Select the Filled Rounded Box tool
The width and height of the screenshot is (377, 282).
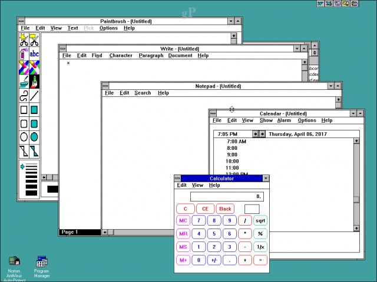34,124
